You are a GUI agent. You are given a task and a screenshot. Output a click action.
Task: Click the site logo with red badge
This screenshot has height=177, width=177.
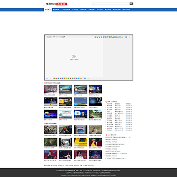click(57, 4)
